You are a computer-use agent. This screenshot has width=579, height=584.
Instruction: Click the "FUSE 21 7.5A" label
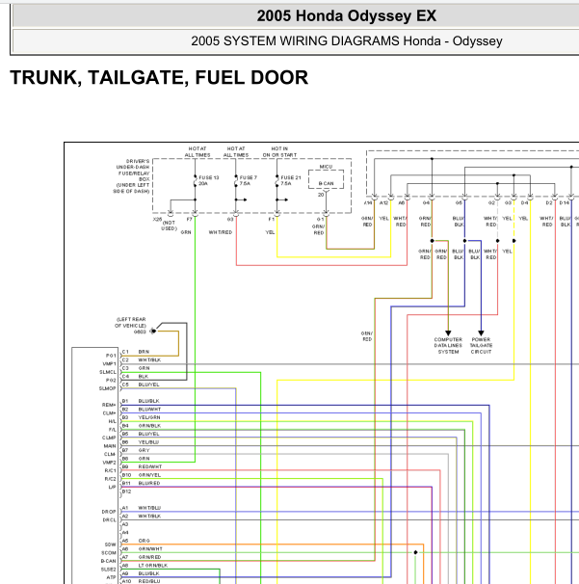pos(291,180)
